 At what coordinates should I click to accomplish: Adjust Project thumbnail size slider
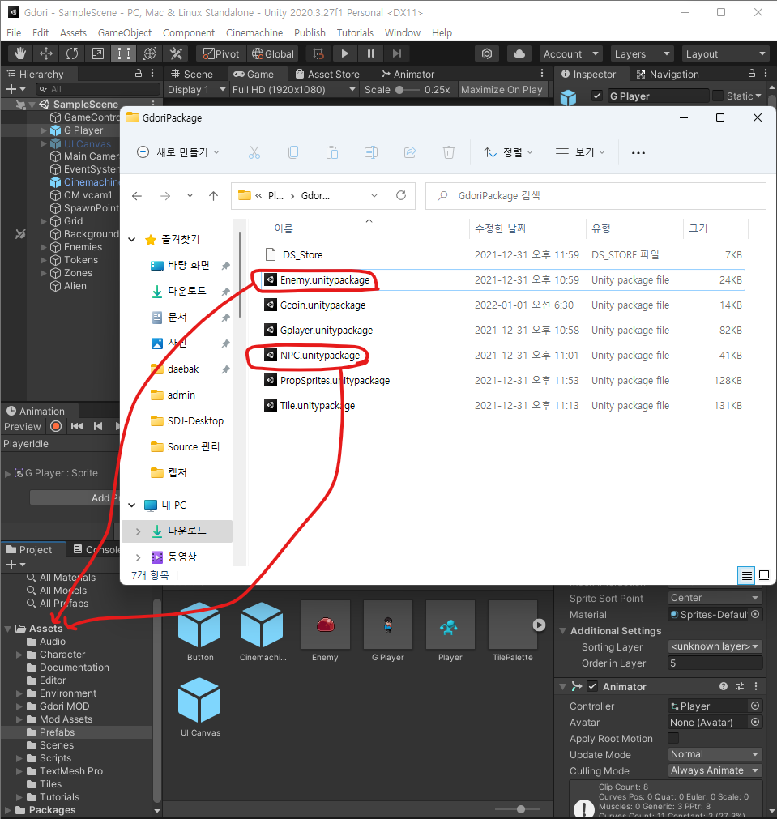pyautogui.click(x=519, y=809)
